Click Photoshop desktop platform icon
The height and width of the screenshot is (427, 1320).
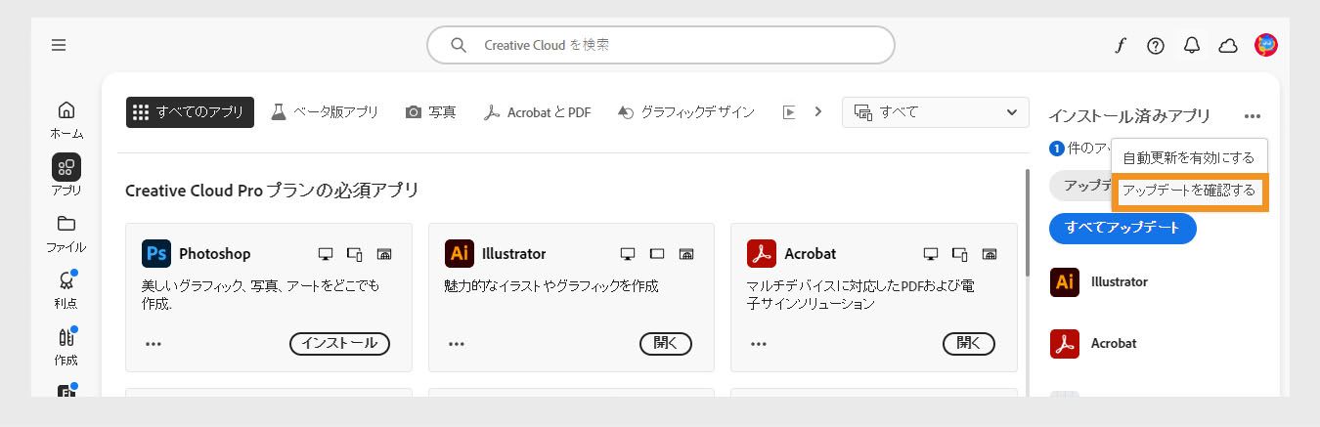click(326, 254)
